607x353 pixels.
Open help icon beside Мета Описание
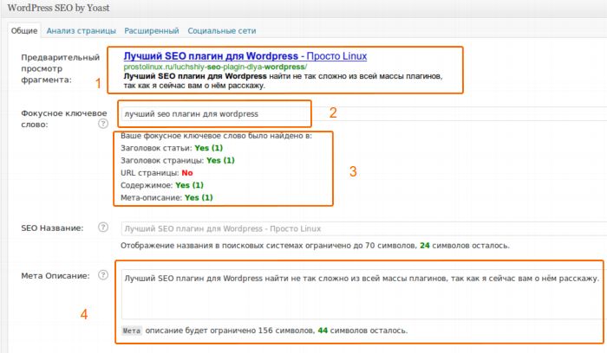click(x=103, y=276)
